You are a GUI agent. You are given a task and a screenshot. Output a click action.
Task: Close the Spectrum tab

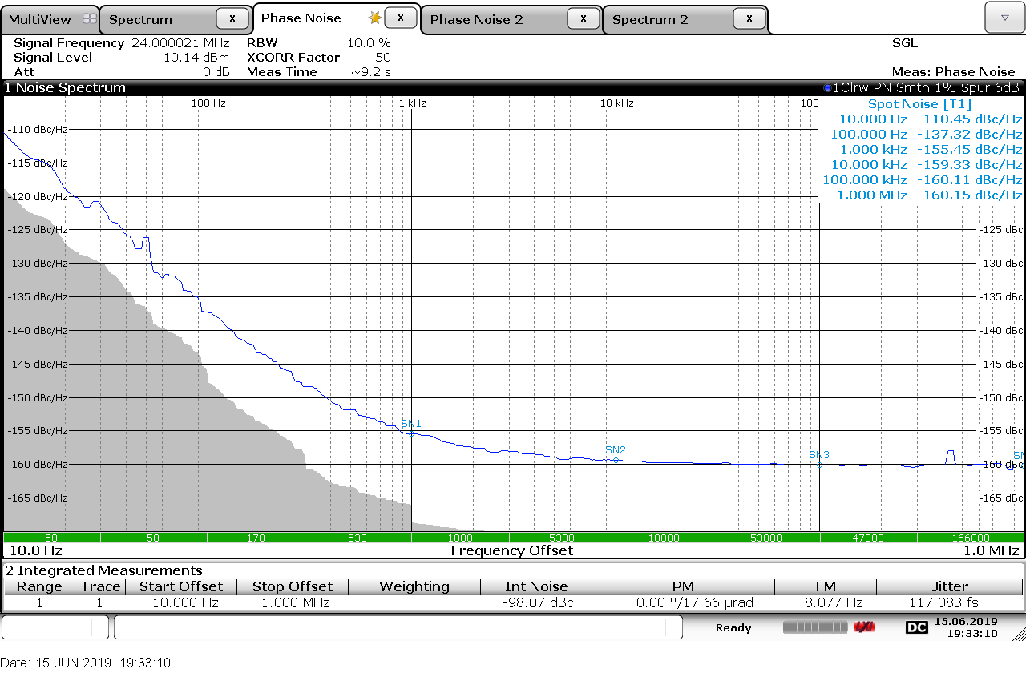click(x=232, y=18)
